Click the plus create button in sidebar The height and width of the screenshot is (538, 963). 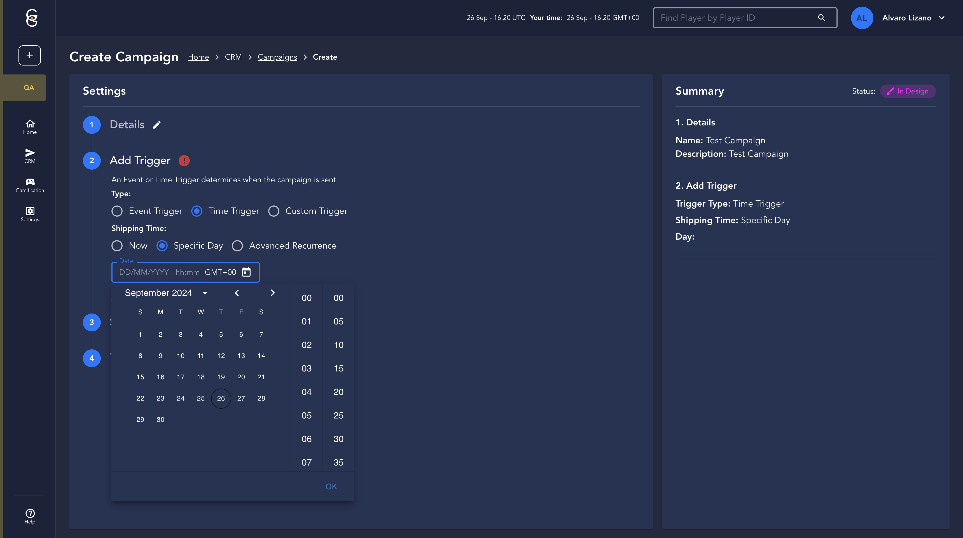click(29, 55)
